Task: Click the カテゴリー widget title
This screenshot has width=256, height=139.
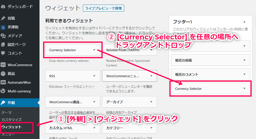Action: tap(114, 128)
